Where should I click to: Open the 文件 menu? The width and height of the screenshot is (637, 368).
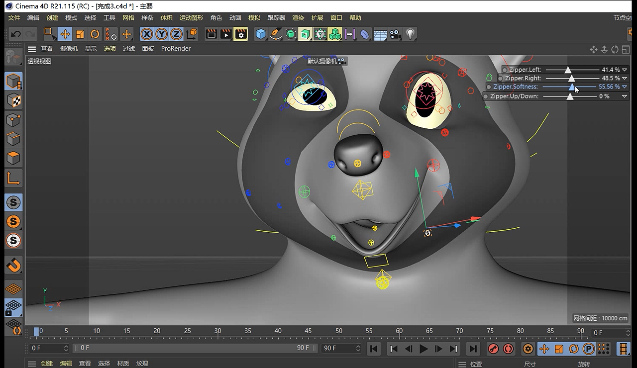[x=14, y=18]
